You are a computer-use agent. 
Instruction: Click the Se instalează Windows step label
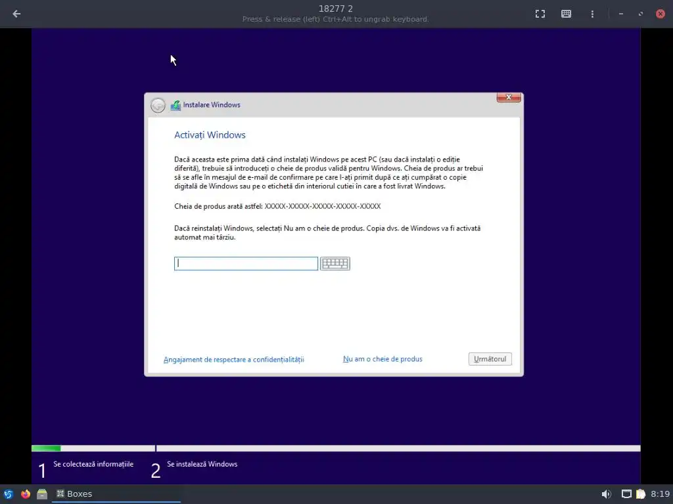pos(202,464)
